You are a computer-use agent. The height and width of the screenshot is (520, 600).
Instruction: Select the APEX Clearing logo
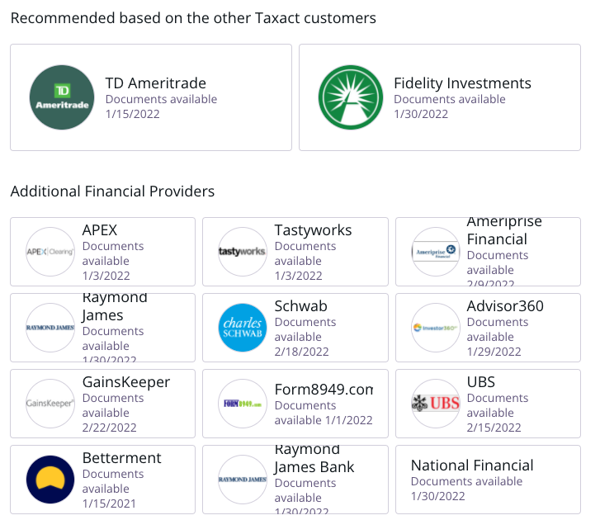50,252
